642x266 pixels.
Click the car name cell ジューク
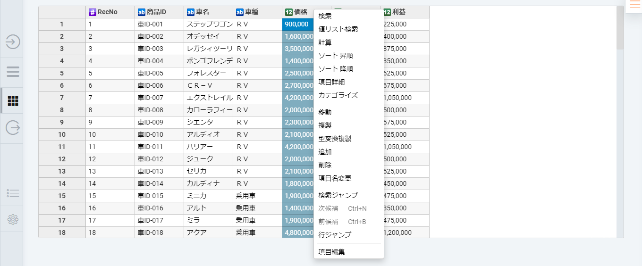208,159
